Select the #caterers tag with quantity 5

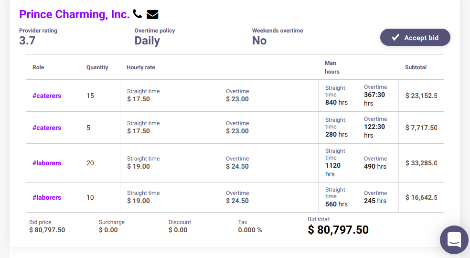coord(47,128)
